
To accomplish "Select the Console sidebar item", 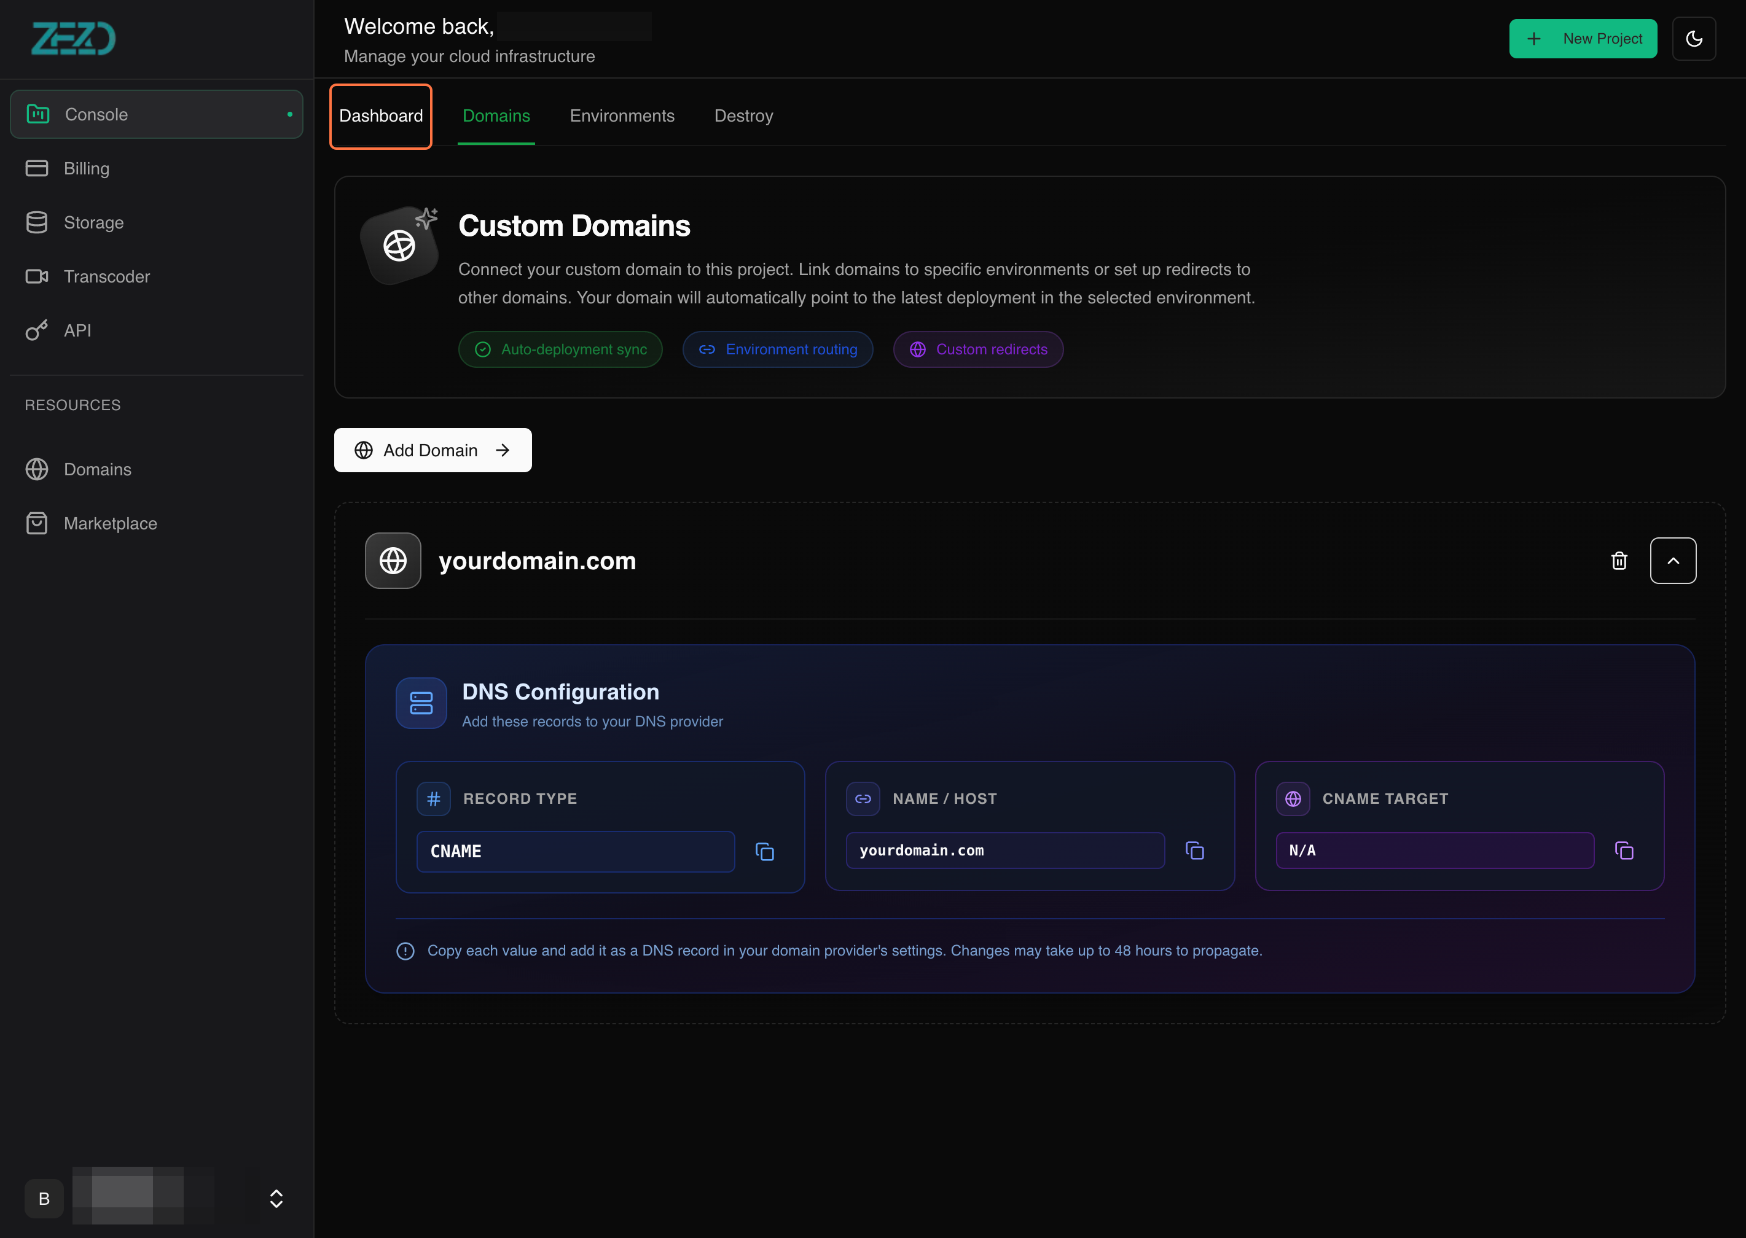I will coord(156,114).
